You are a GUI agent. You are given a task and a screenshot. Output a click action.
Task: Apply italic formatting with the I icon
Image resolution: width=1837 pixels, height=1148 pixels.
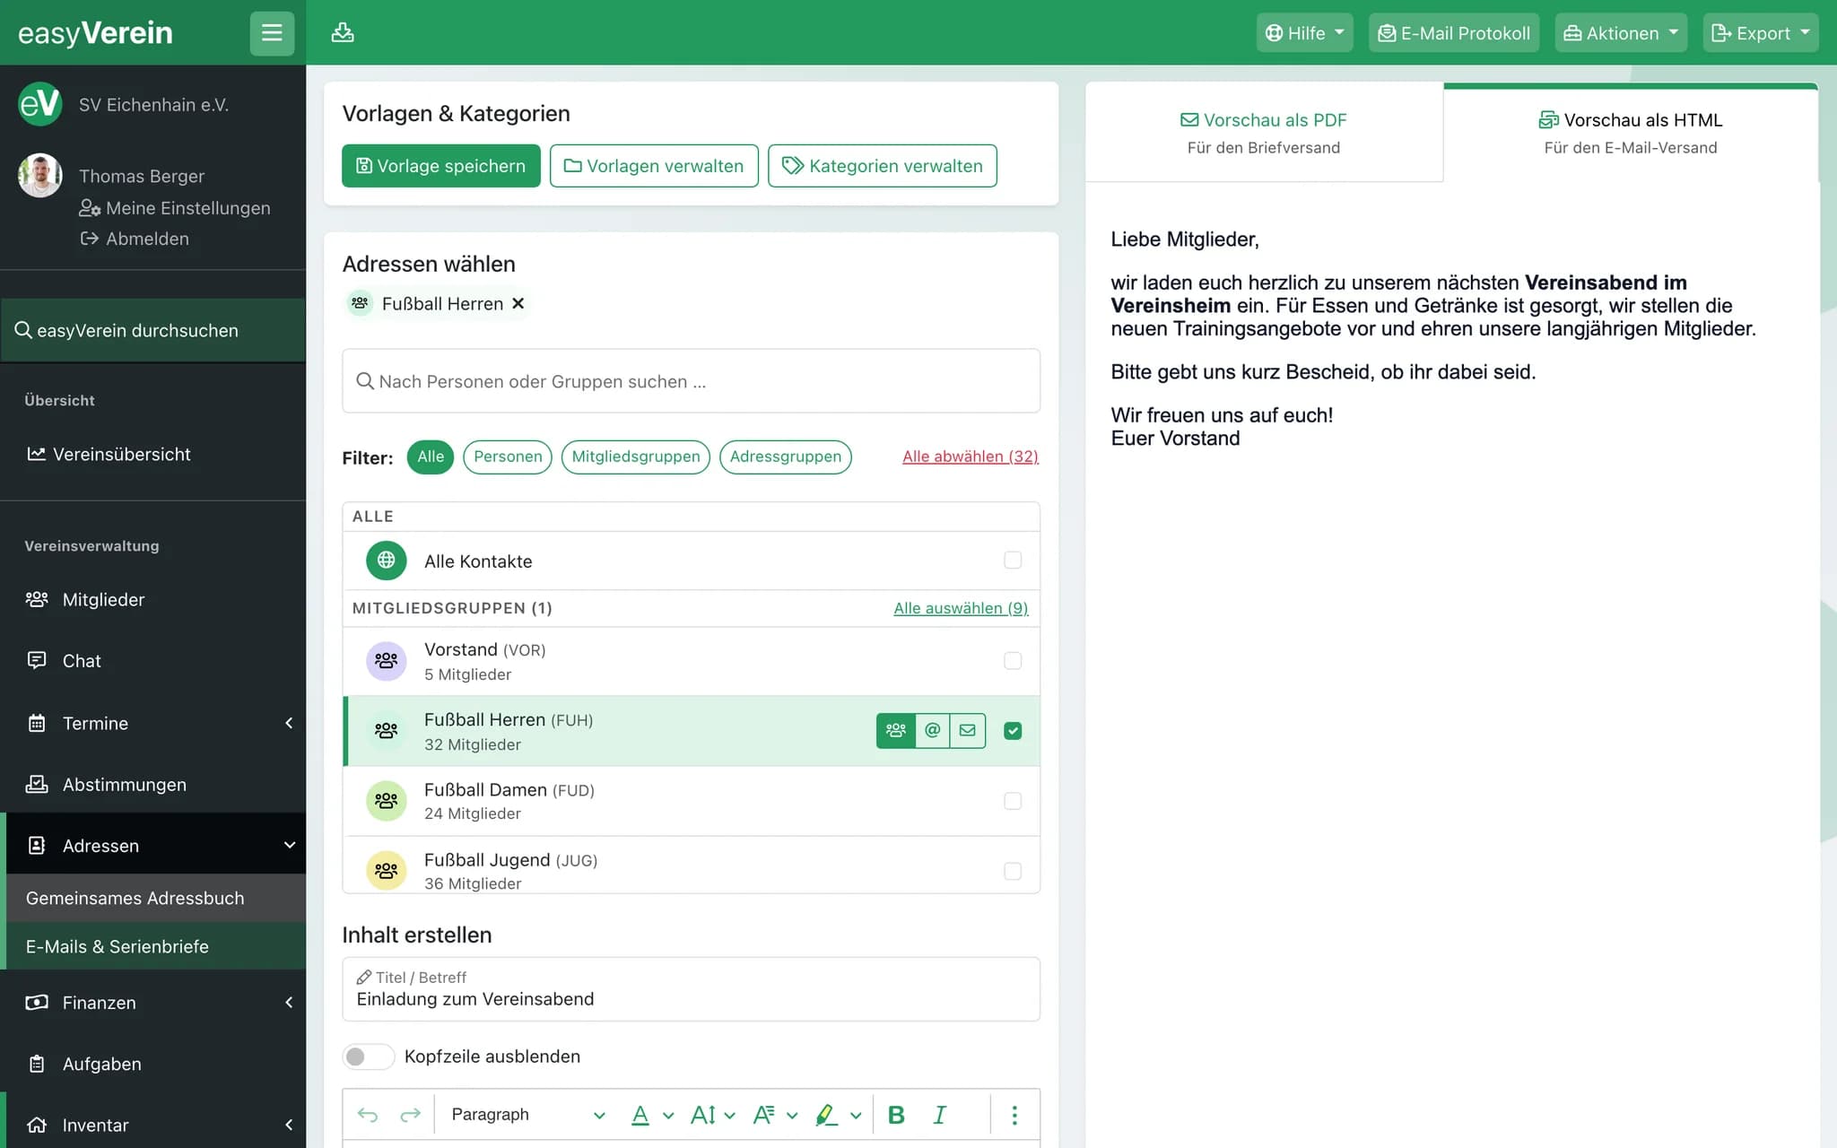click(939, 1115)
